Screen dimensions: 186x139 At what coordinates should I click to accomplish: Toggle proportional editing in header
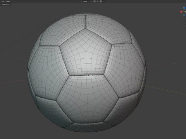pyautogui.click(x=101, y=2)
